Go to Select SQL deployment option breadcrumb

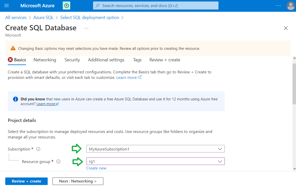(x=90, y=18)
